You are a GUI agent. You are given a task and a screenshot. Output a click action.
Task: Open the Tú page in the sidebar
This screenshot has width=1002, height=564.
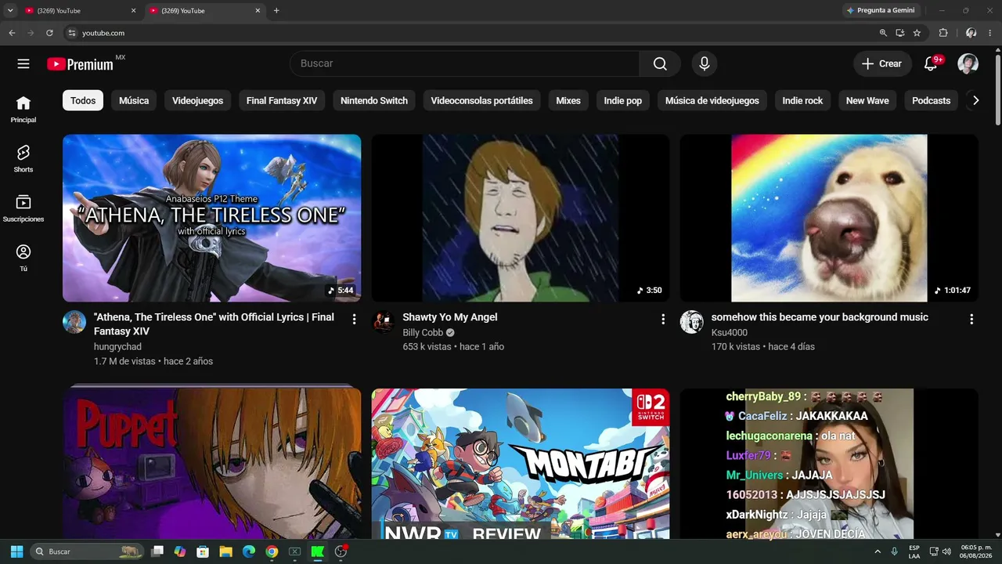click(x=23, y=257)
